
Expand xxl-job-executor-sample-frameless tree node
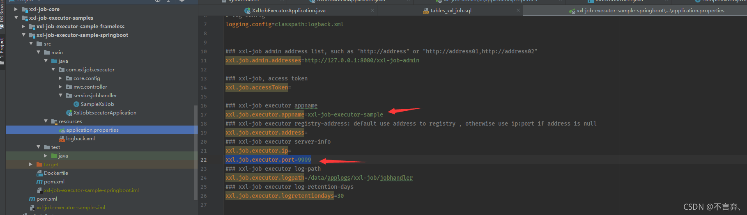[x=23, y=26]
